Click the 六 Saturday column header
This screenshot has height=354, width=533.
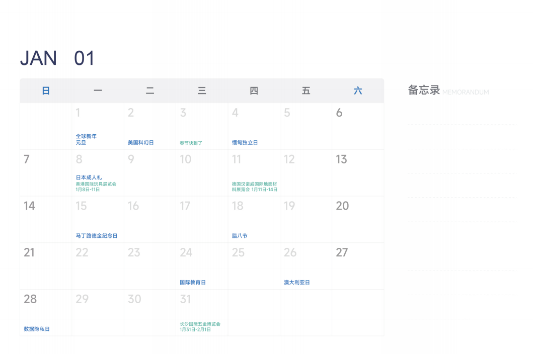coord(358,91)
